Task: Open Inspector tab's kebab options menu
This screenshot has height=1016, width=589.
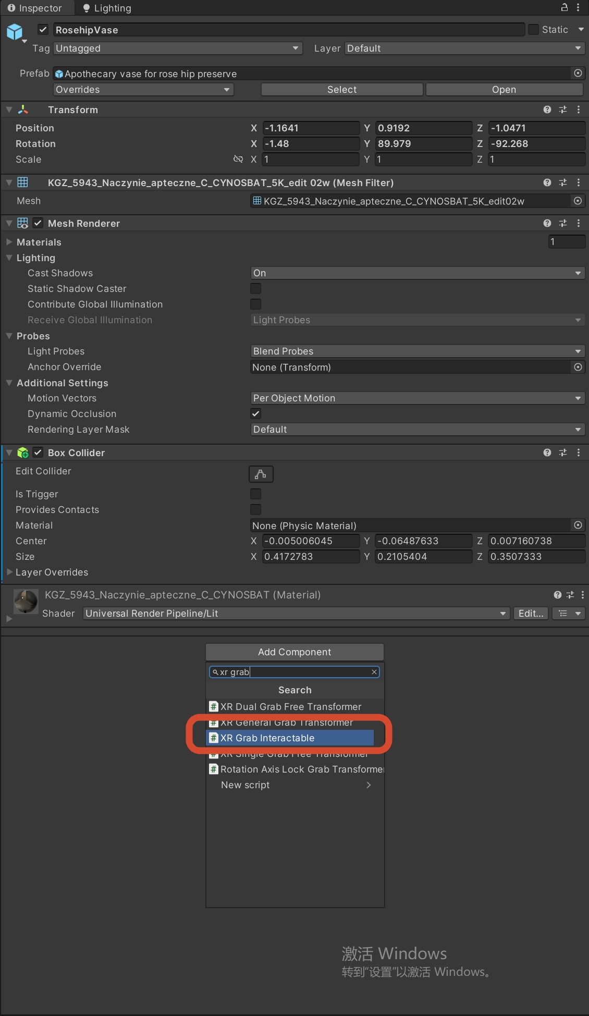Action: pyautogui.click(x=578, y=7)
